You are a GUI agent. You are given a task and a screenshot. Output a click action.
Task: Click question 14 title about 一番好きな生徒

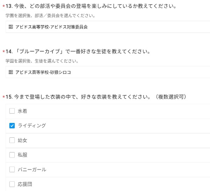(x=78, y=52)
